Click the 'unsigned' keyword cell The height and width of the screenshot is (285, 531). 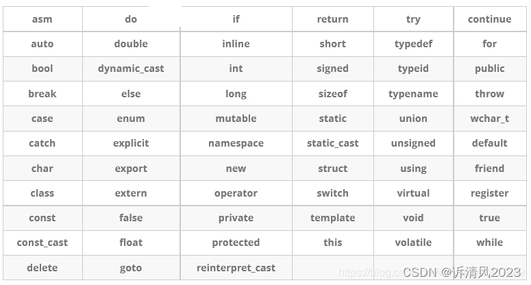tap(413, 143)
